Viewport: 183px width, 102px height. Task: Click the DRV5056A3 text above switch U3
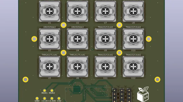(x=49, y=27)
